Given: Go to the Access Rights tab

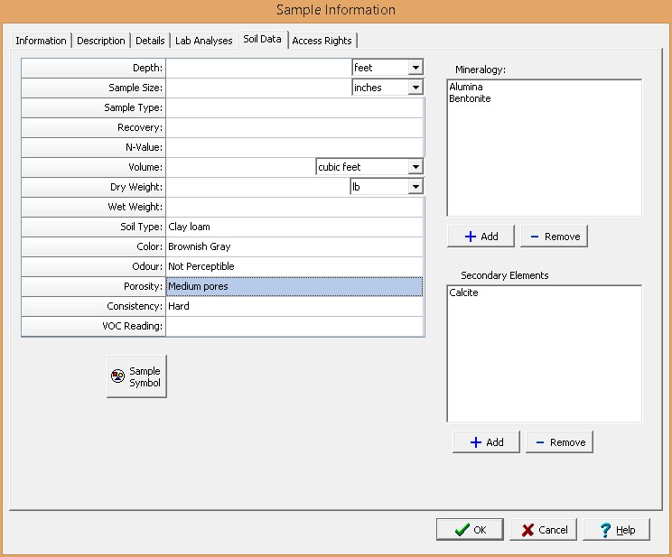Looking at the screenshot, I should pyautogui.click(x=322, y=41).
